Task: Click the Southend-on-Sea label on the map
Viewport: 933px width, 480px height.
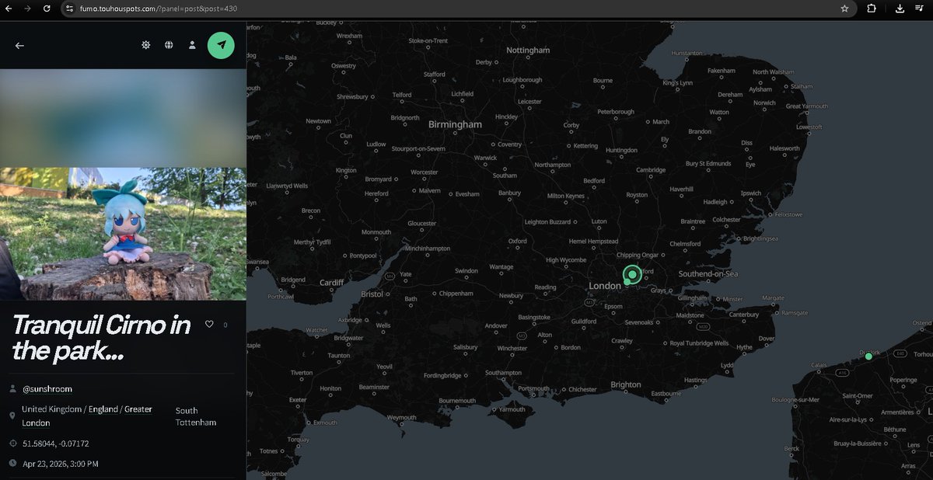Action: (x=708, y=274)
